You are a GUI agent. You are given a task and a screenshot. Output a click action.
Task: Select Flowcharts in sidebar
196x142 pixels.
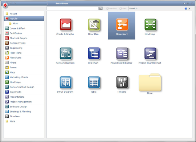click(24, 57)
